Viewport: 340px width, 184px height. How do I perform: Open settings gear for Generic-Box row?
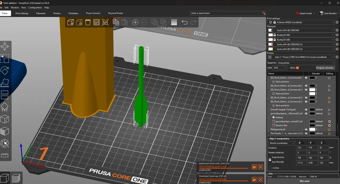pyautogui.click(x=329, y=125)
